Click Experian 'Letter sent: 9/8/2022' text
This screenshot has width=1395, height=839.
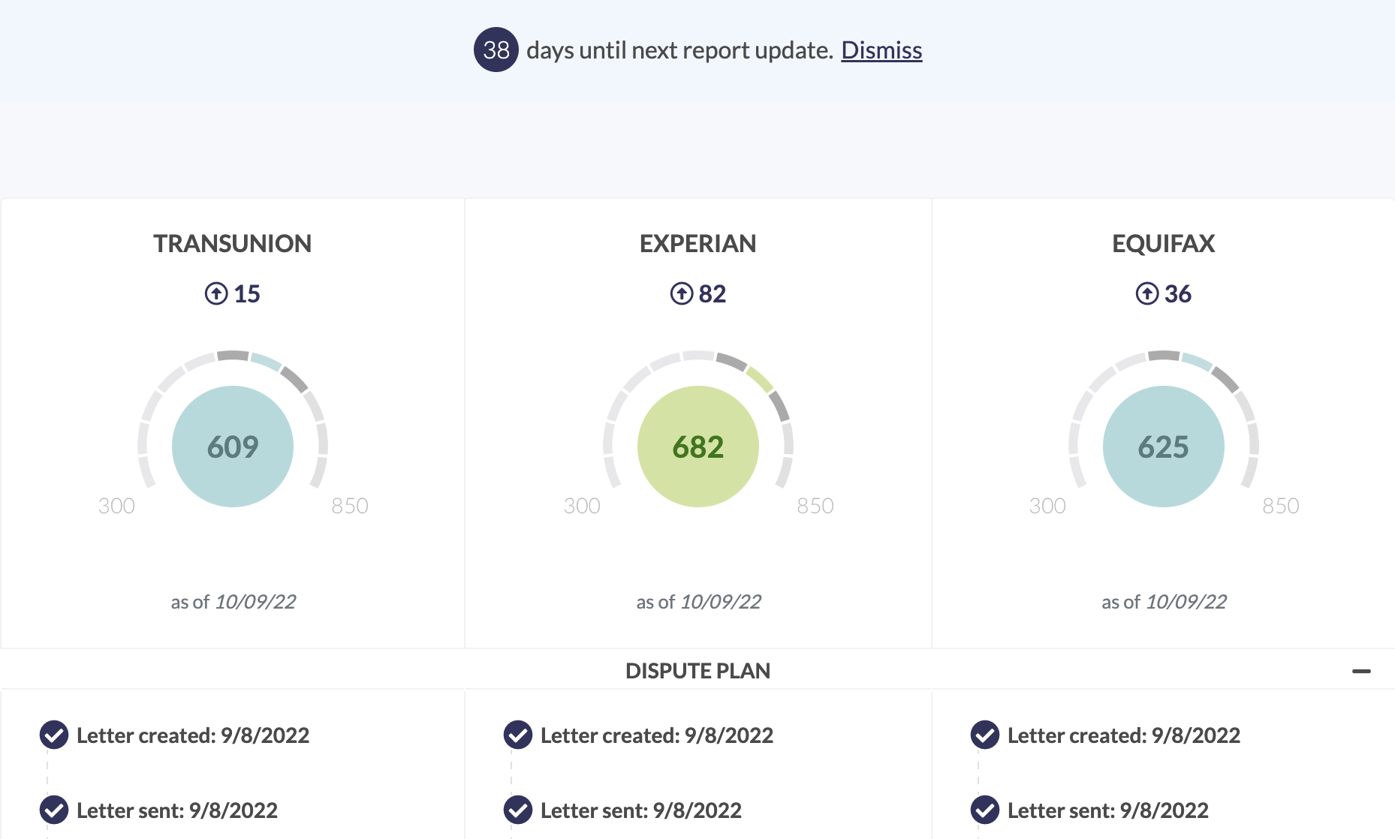point(641,810)
